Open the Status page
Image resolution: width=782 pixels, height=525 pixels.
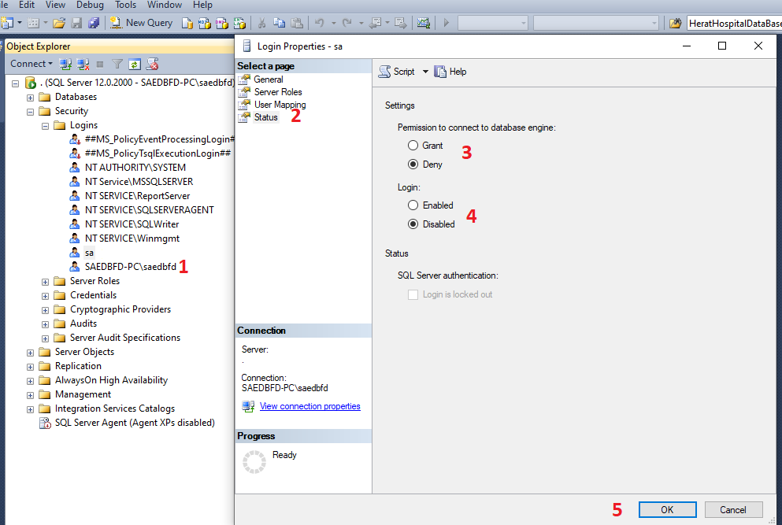[x=265, y=117]
